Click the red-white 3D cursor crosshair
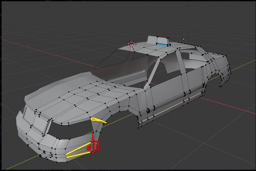The image size is (256, 171). pyautogui.click(x=132, y=45)
